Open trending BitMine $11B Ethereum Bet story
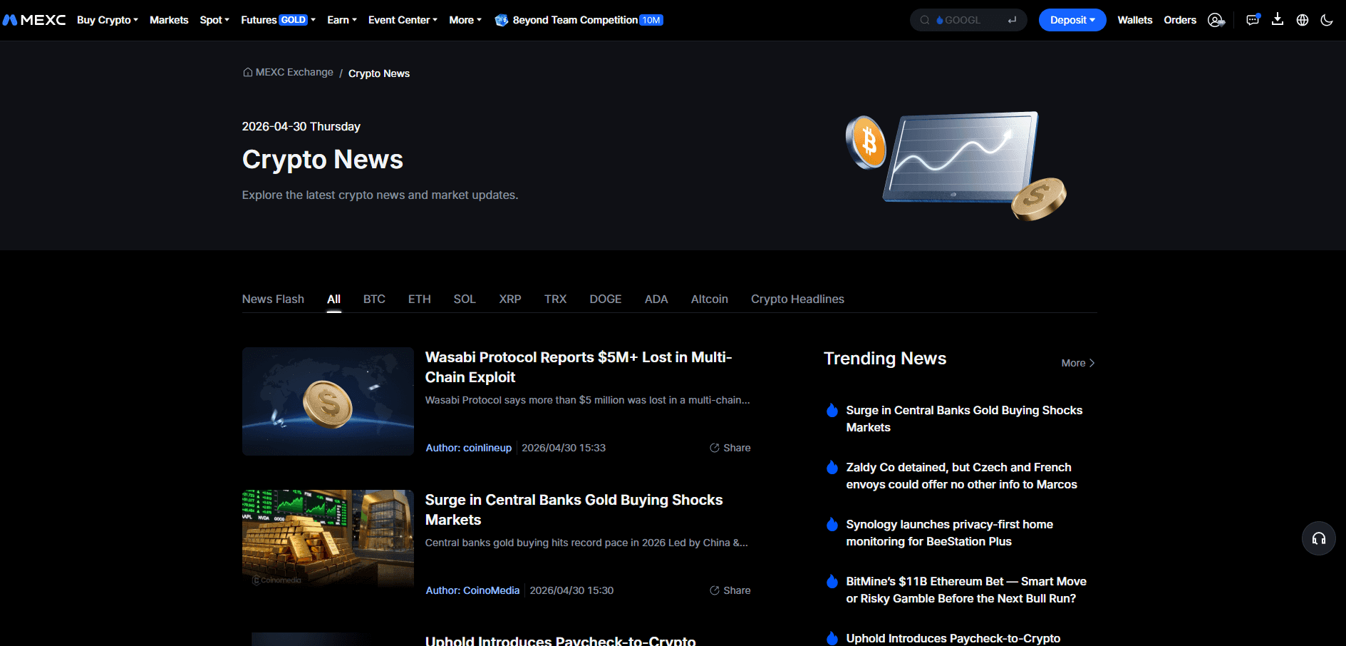 [966, 590]
